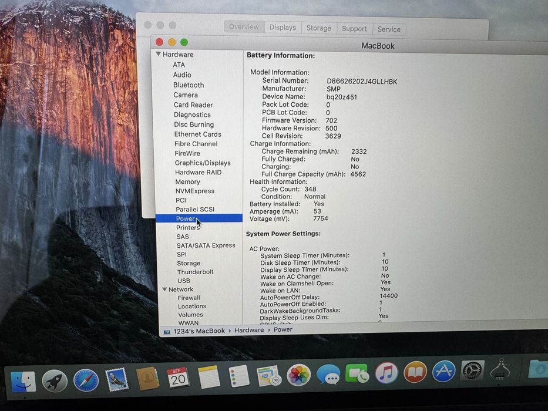Switch to Service tab in About window

[389, 29]
